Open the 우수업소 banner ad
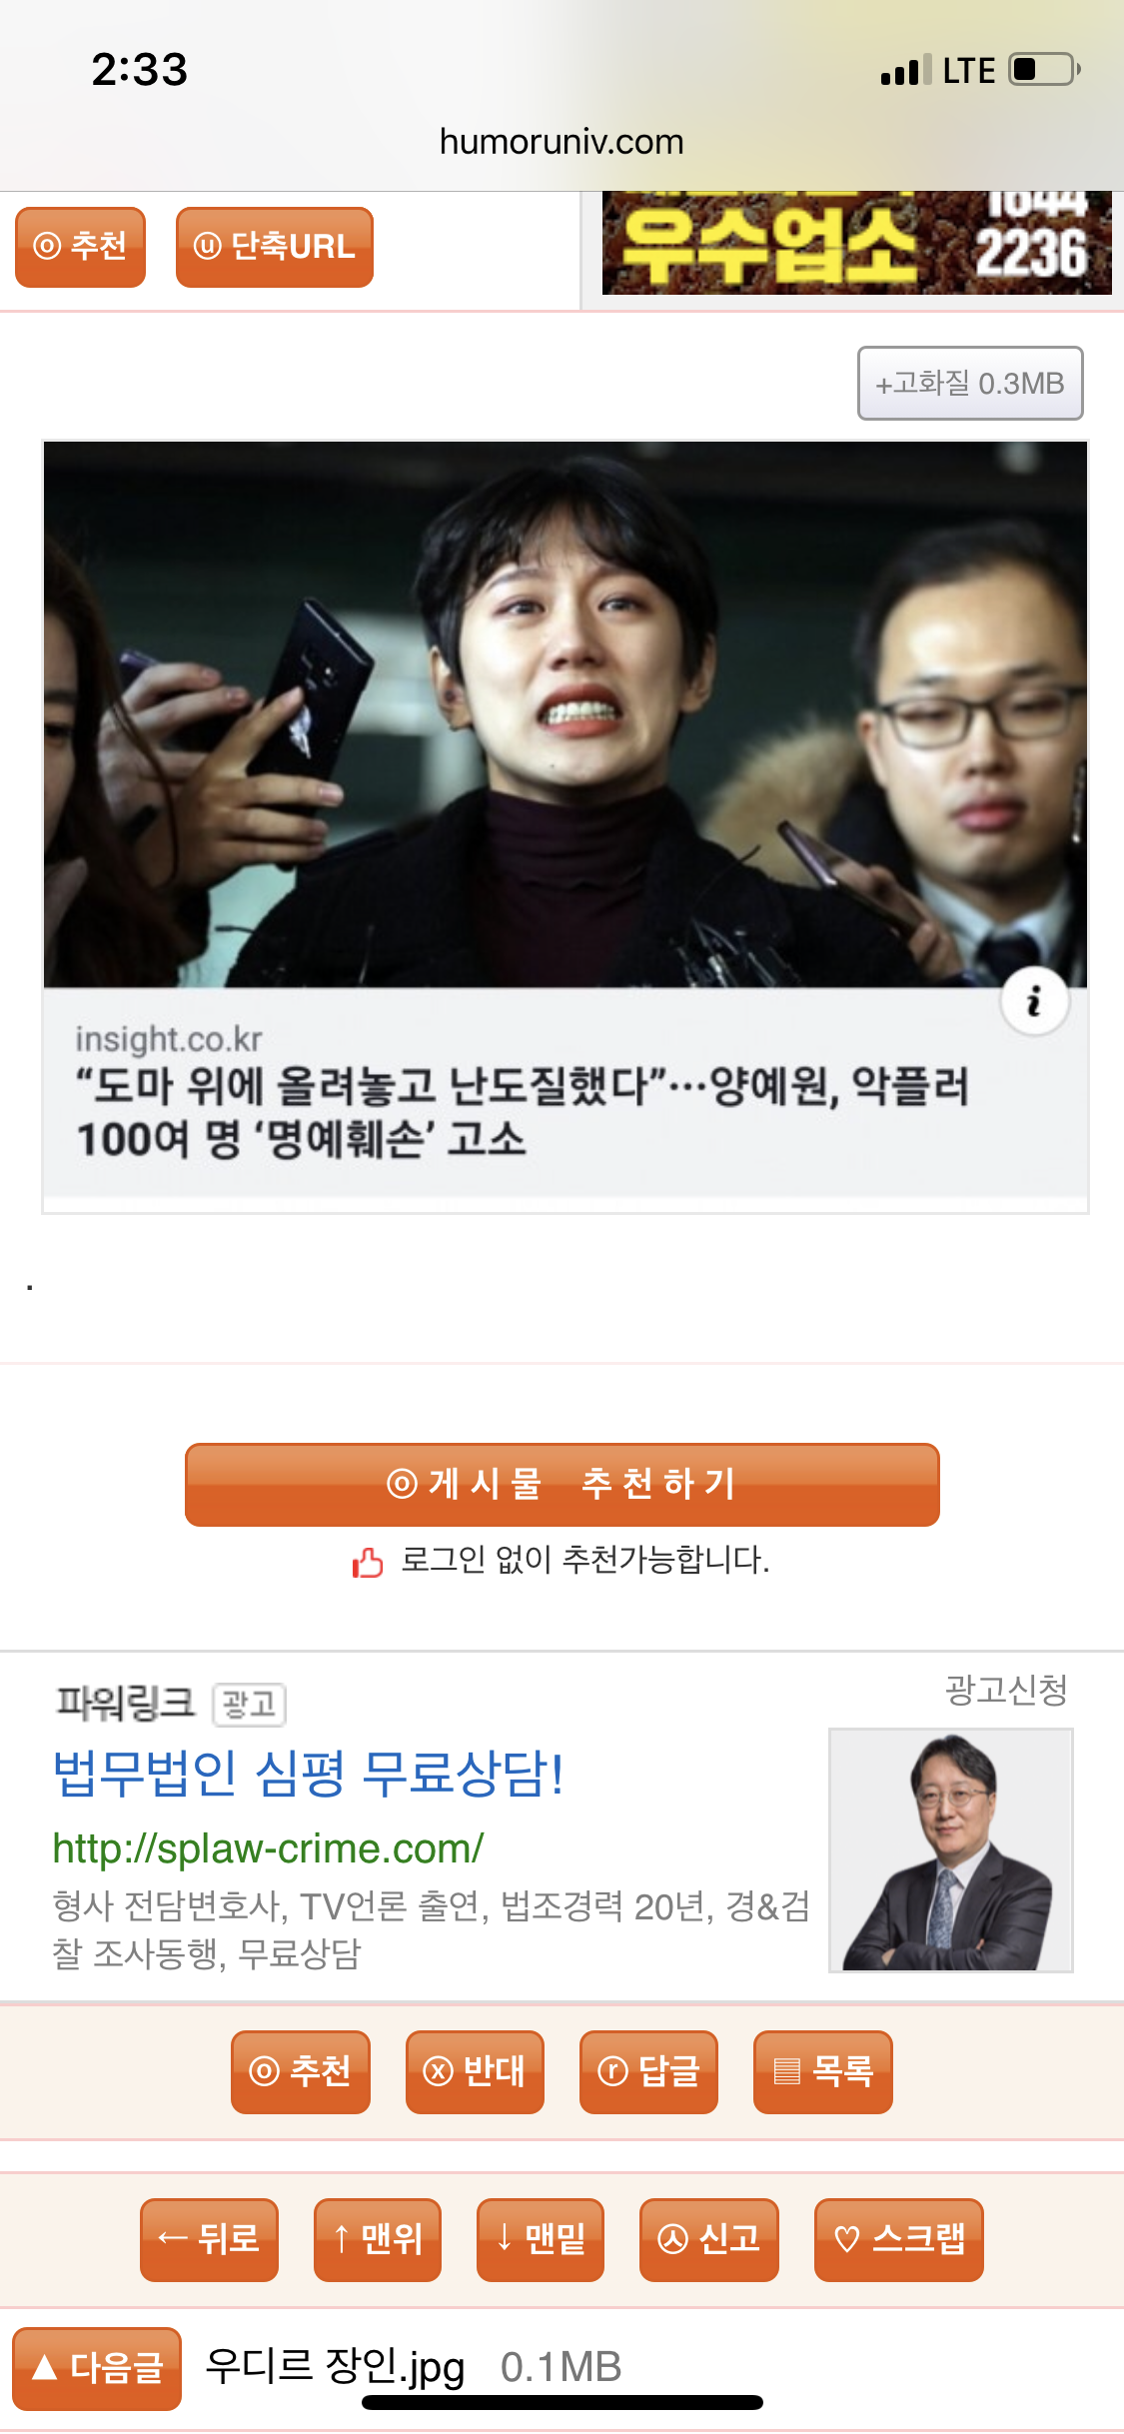The image size is (1124, 2434). (856, 243)
